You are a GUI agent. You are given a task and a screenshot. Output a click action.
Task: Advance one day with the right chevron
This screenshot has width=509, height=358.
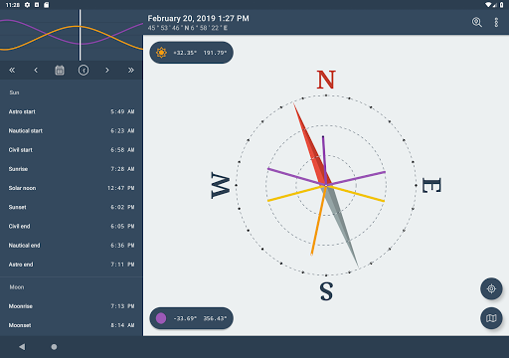pyautogui.click(x=107, y=70)
